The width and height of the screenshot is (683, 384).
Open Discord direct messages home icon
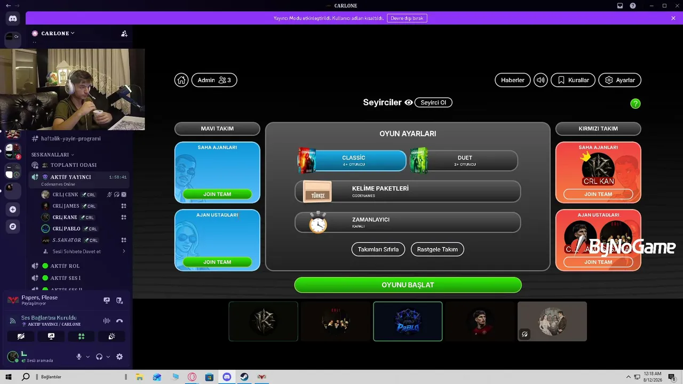[13, 19]
